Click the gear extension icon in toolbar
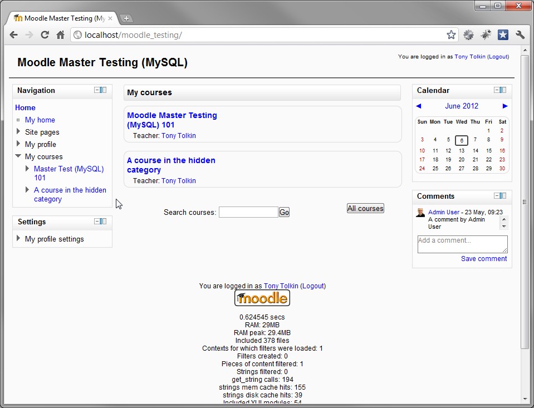 [469, 35]
